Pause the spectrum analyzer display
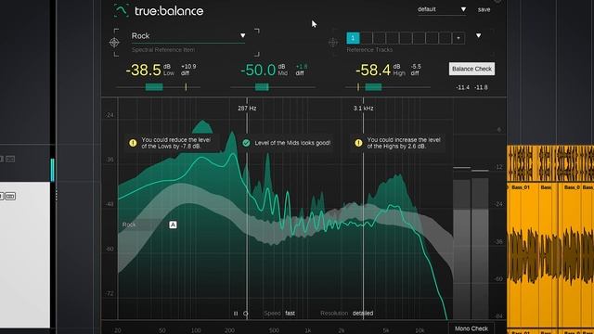 click(236, 314)
